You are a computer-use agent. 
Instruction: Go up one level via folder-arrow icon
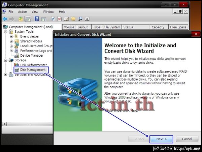[x=21, y=19]
